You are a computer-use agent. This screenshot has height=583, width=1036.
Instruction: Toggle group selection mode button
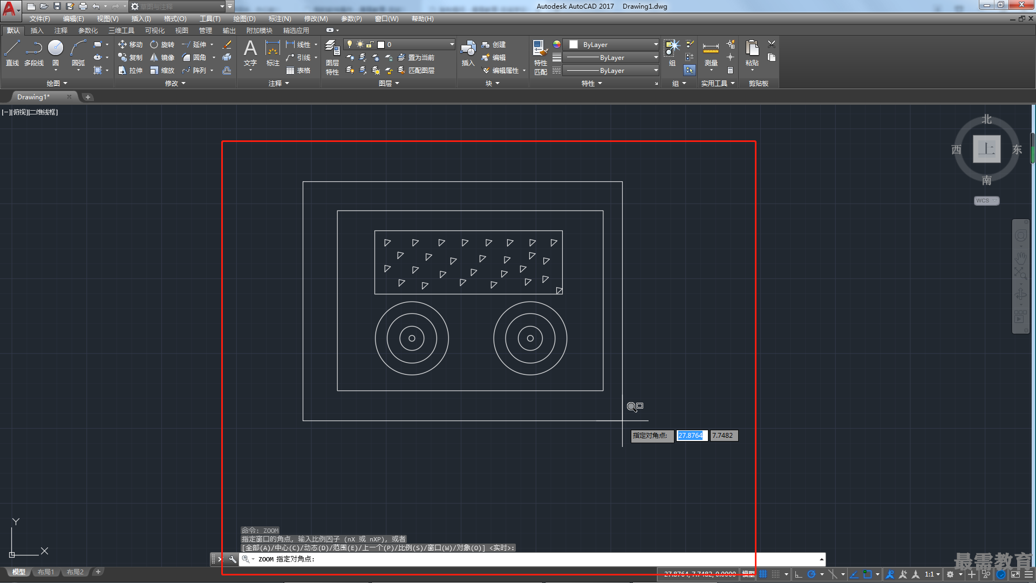pos(690,70)
